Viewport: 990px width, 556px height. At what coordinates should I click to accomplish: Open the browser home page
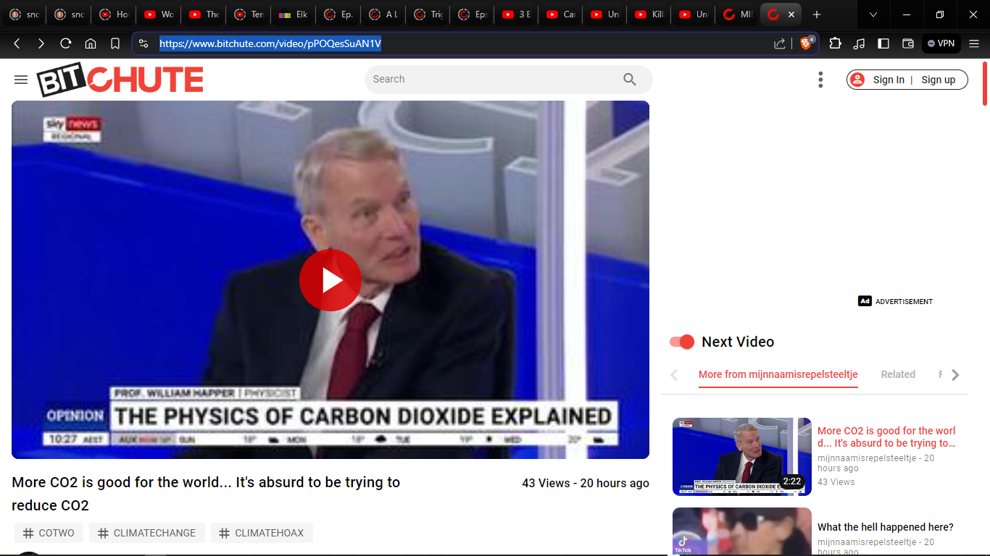(x=91, y=43)
